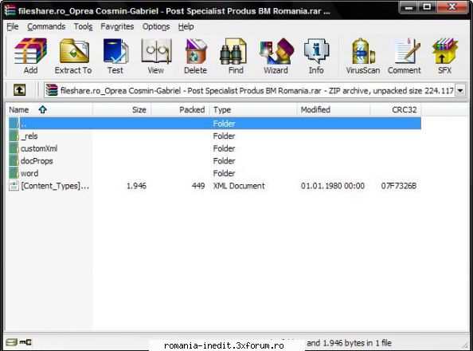Select the word folder icon

tap(14, 173)
